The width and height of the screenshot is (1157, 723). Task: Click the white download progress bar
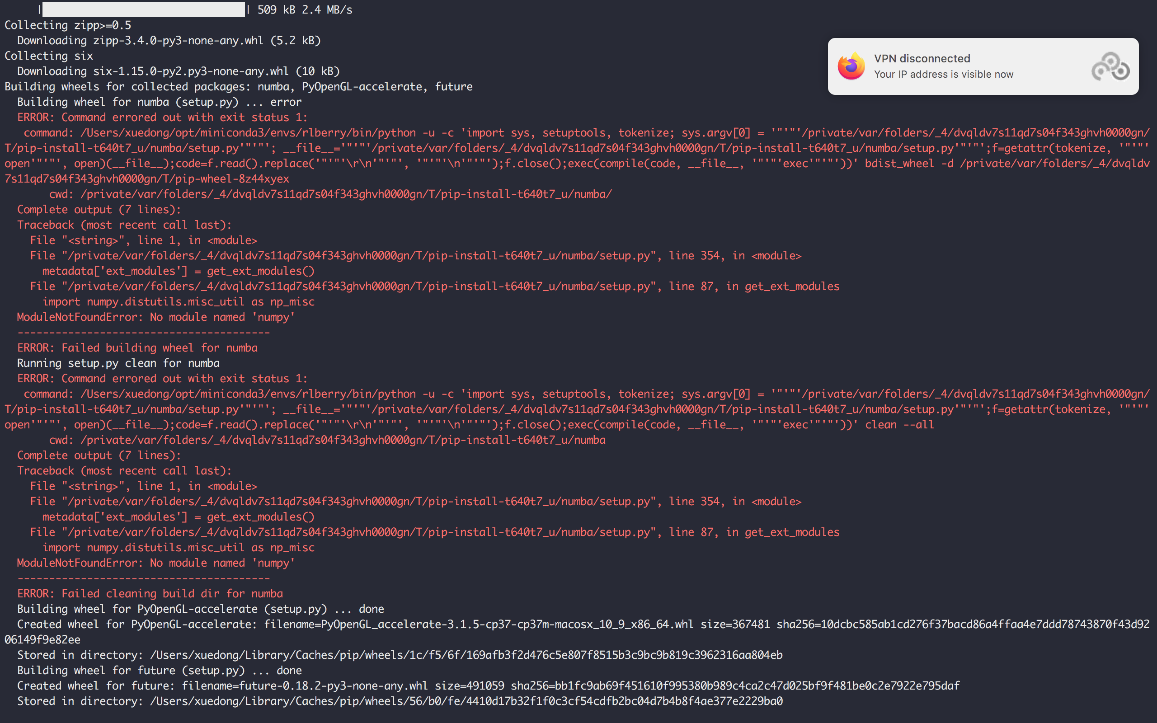point(143,9)
